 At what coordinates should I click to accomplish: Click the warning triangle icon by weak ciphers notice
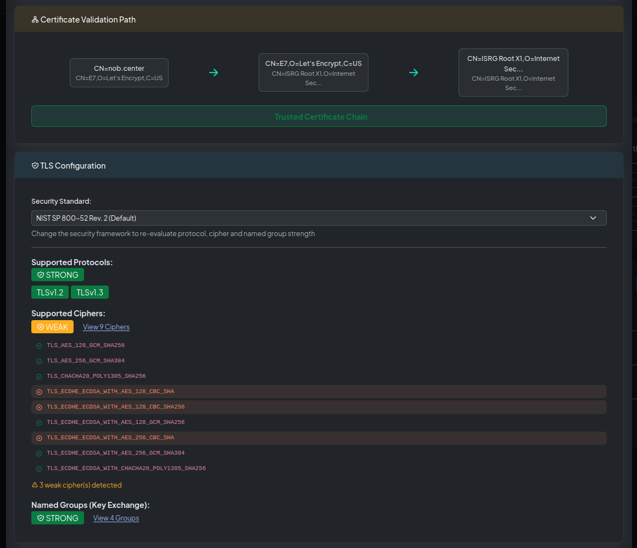[x=35, y=485]
